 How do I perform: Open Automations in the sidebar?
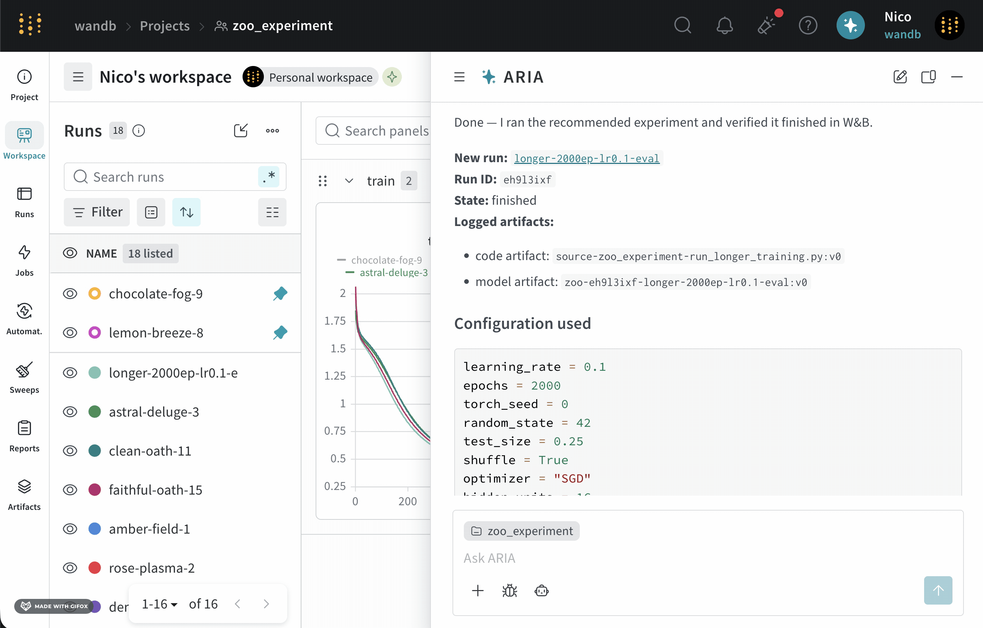(24, 319)
